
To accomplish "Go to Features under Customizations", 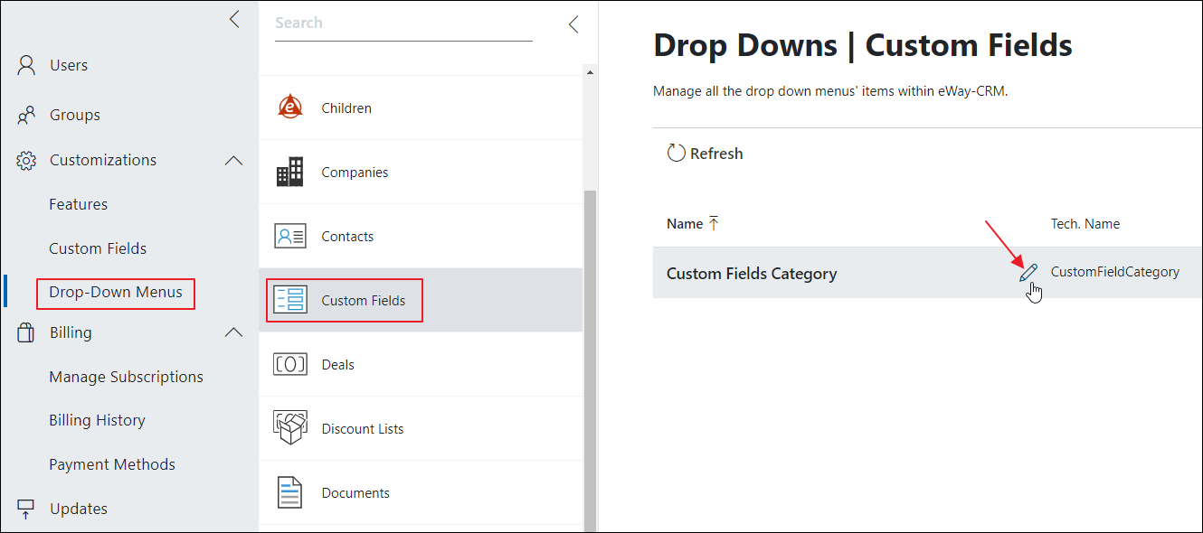I will point(79,204).
